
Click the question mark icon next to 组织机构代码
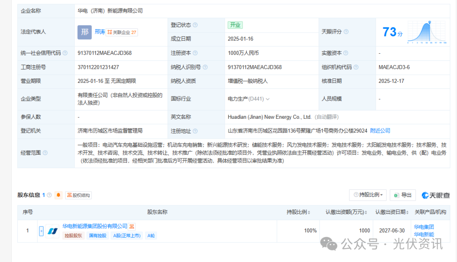[358, 67]
